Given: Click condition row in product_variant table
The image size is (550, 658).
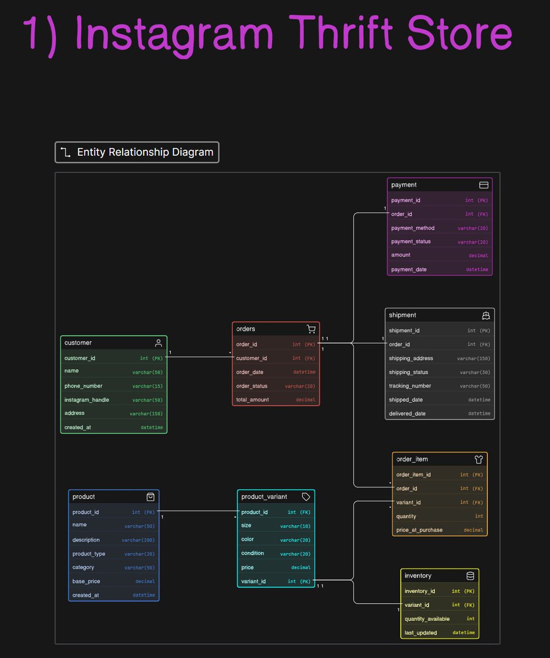Looking at the screenshot, I should tap(276, 553).
